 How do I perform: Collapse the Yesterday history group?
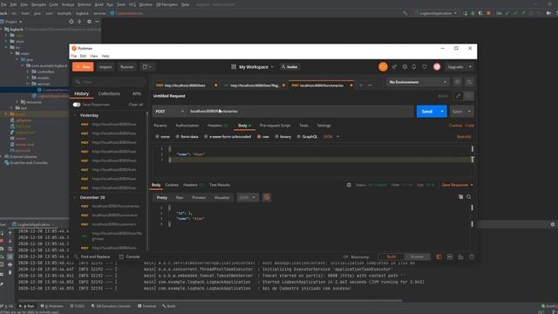(x=75, y=115)
